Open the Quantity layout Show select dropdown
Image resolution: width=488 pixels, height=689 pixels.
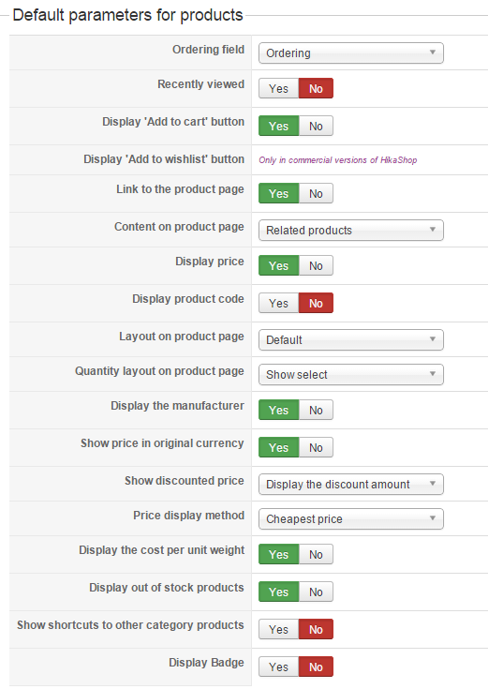pyautogui.click(x=351, y=375)
